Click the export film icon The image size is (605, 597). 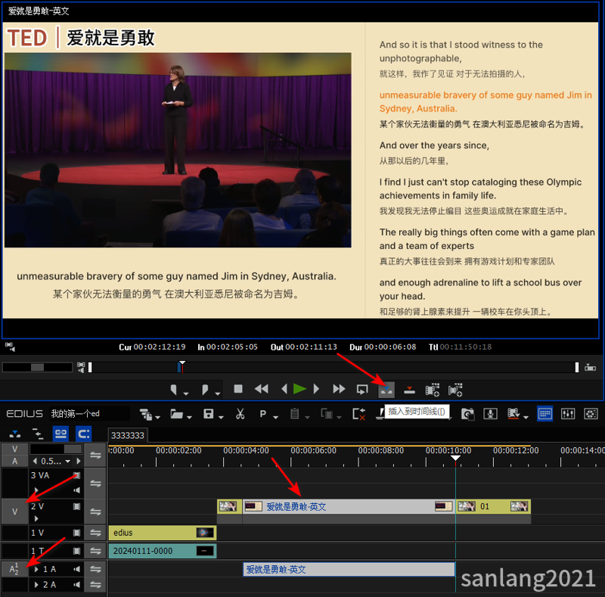pos(513,414)
